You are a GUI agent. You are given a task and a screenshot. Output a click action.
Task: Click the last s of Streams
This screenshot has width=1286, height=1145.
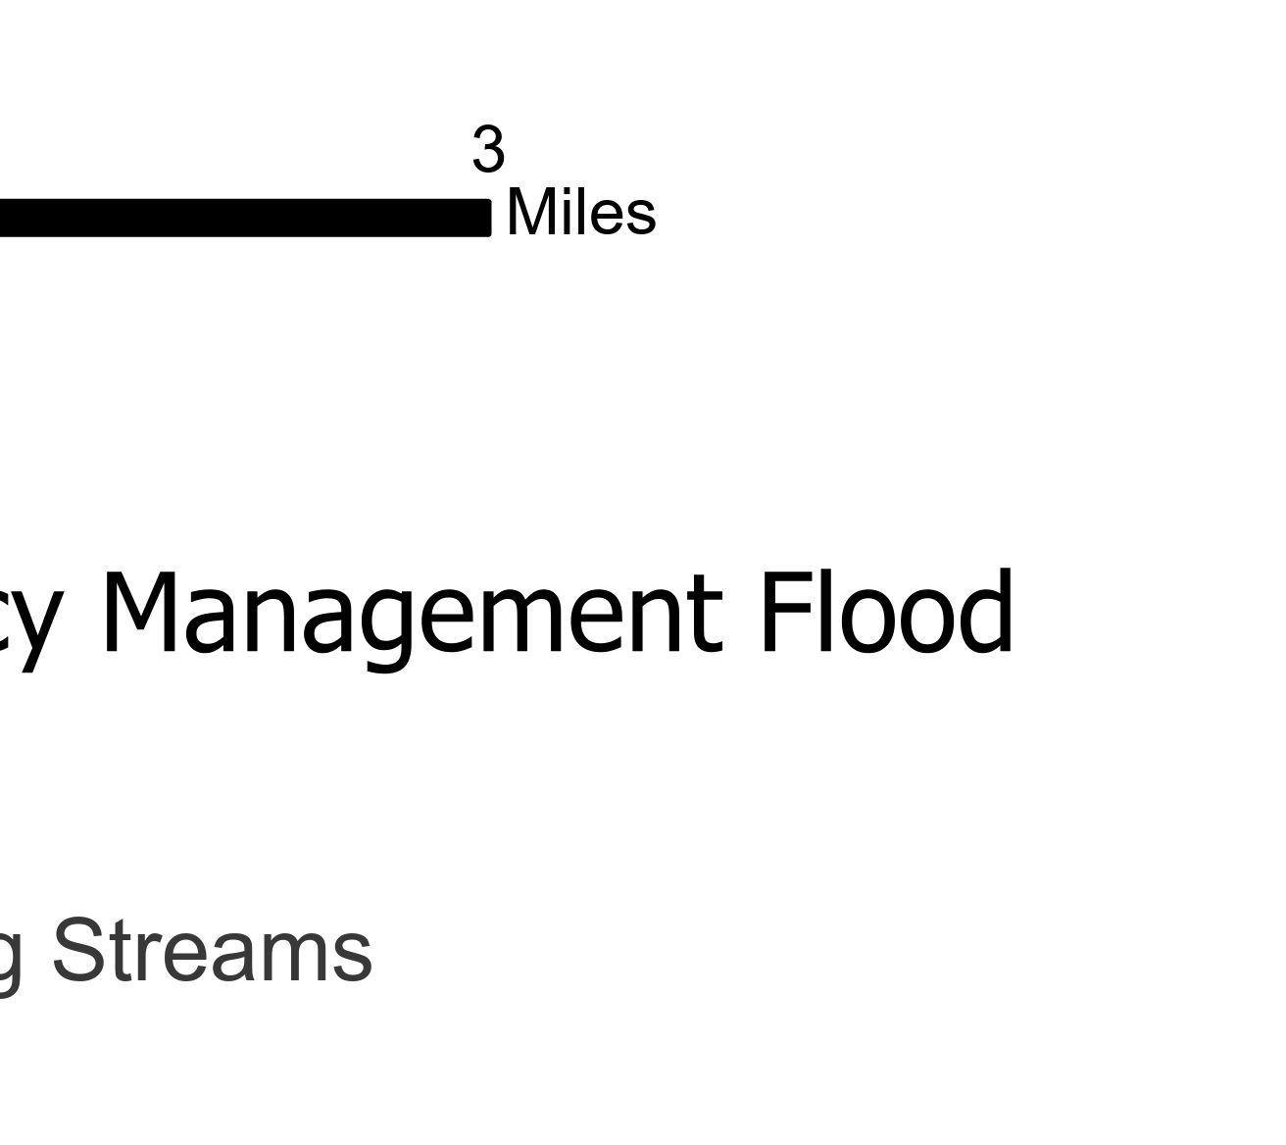point(352,959)
